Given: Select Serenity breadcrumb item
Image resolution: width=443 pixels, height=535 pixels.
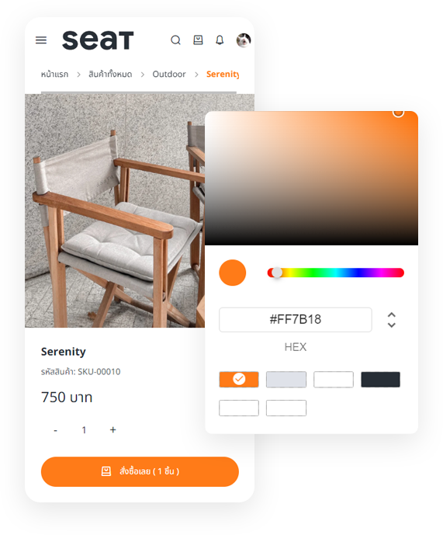Looking at the screenshot, I should (223, 74).
